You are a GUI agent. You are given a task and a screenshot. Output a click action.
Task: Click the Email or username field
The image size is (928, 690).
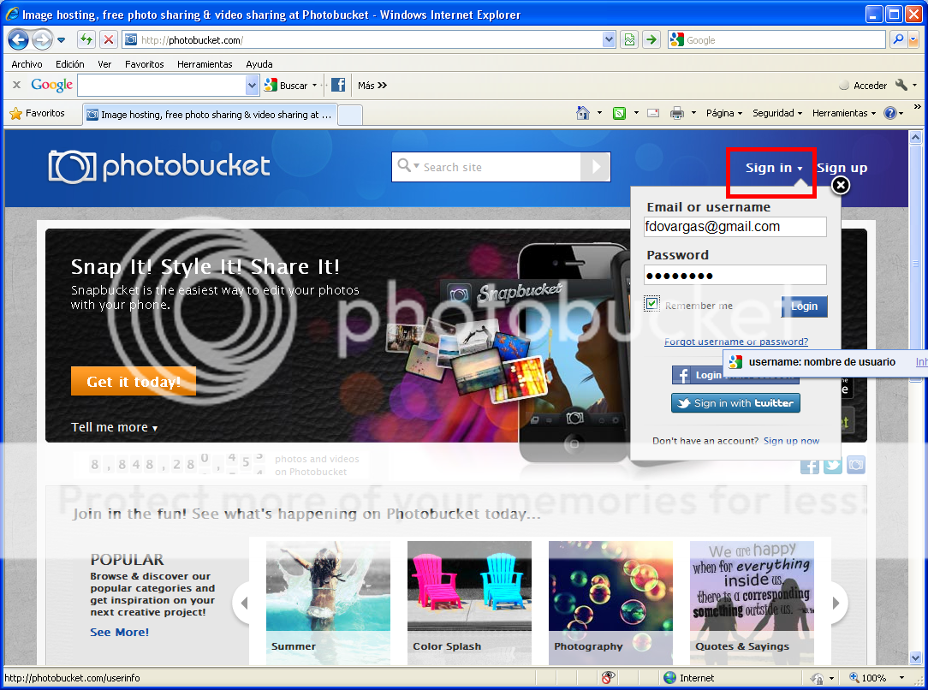click(x=735, y=227)
